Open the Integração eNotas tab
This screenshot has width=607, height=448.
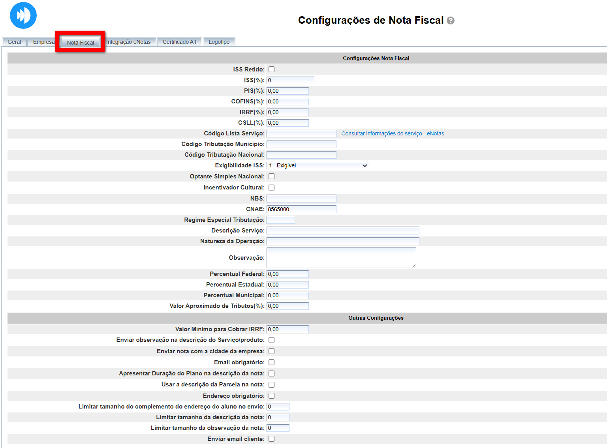coord(128,42)
